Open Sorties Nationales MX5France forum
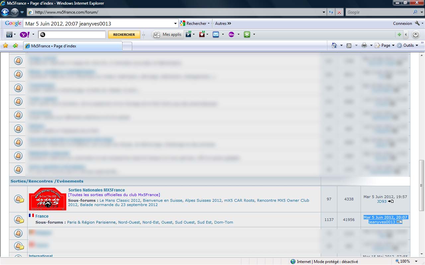This screenshot has width=425, height=265. [x=97, y=190]
